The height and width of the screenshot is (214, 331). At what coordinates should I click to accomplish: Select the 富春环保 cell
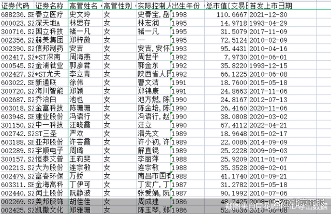pyautogui.click(x=51, y=176)
